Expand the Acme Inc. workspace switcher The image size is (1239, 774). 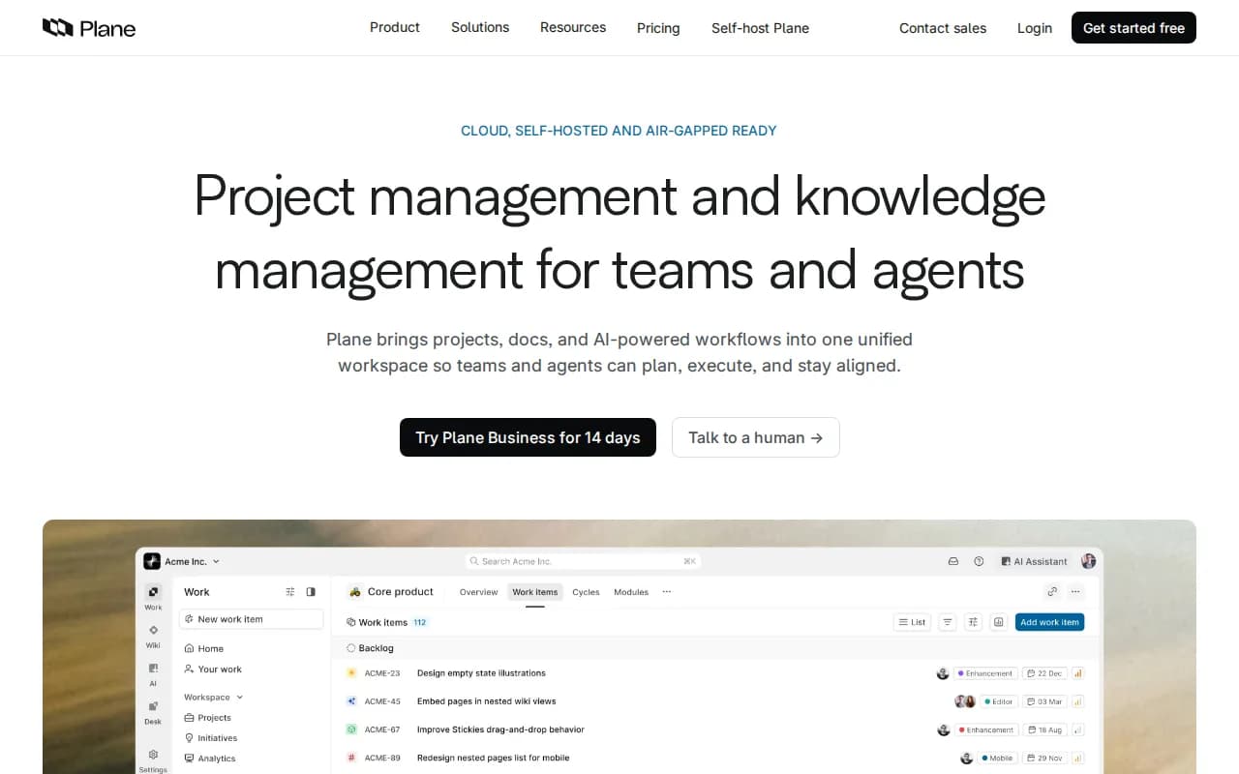point(182,561)
